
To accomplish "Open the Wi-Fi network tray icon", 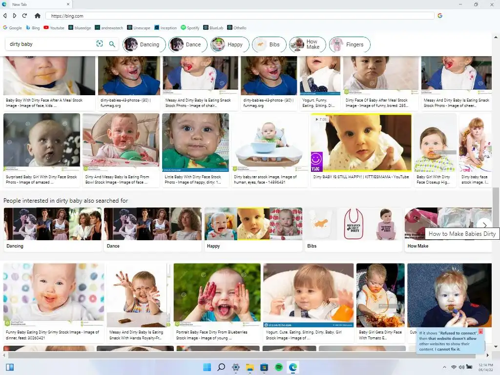I will tap(454, 367).
